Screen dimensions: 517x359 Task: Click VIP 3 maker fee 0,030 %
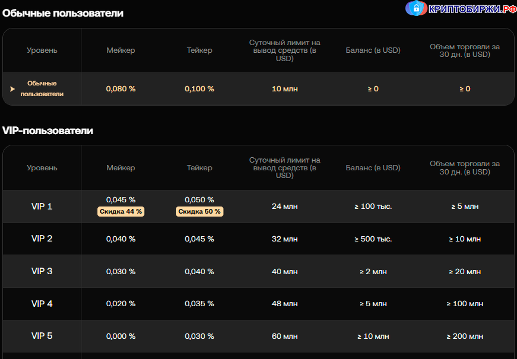point(120,271)
